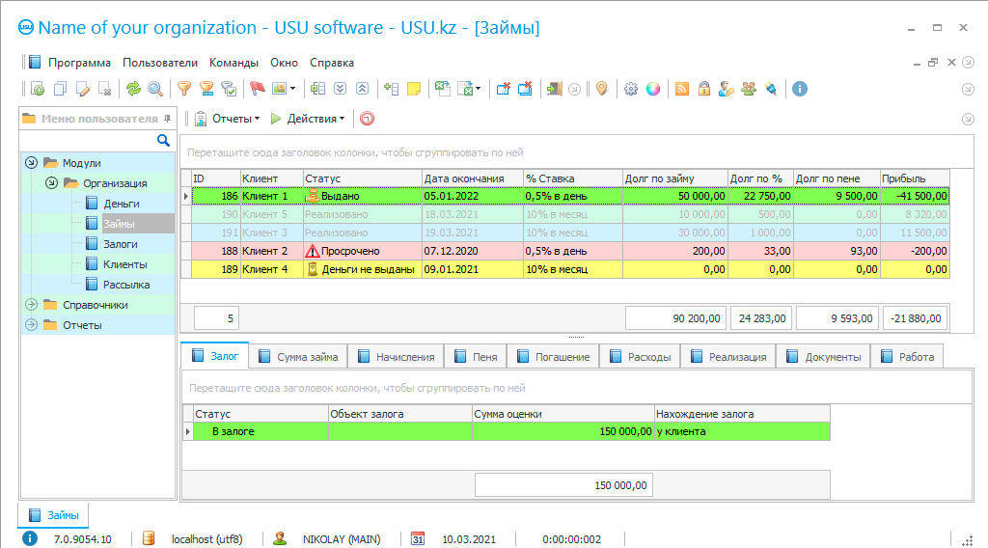Switch to the Реализация tab
Screen dimensions: 988x548
(729, 357)
